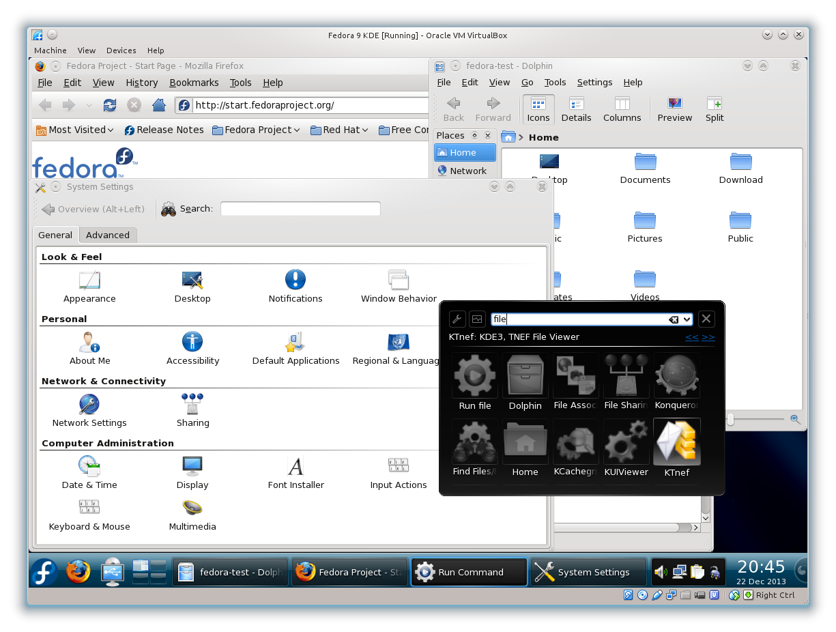Switch to System Settings in the taskbar

click(588, 572)
